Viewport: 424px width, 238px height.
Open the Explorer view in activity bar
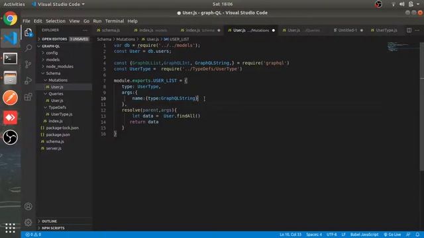(x=28, y=32)
